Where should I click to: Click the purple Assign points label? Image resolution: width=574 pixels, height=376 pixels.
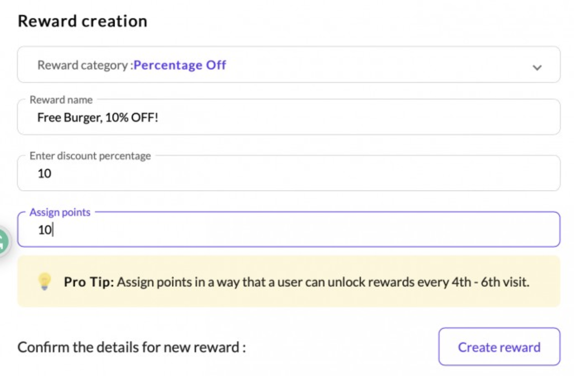(60, 212)
